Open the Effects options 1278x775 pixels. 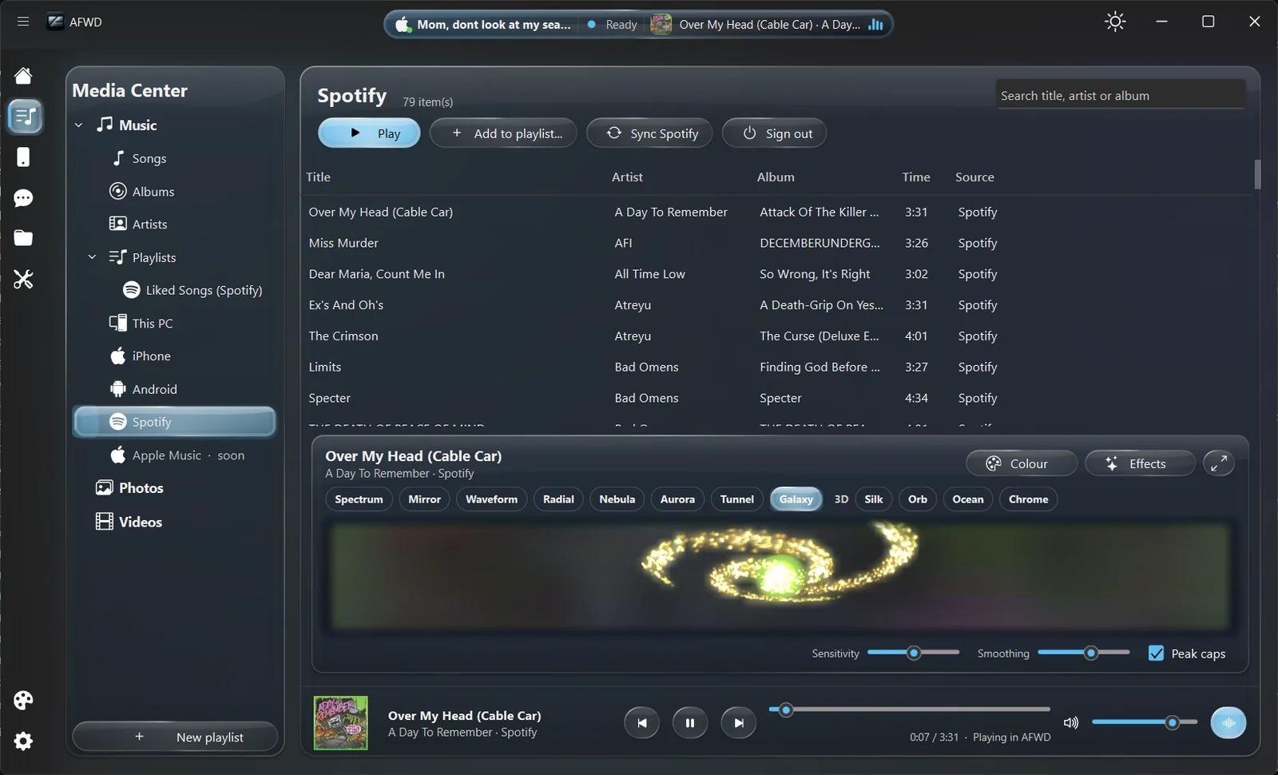point(1140,463)
